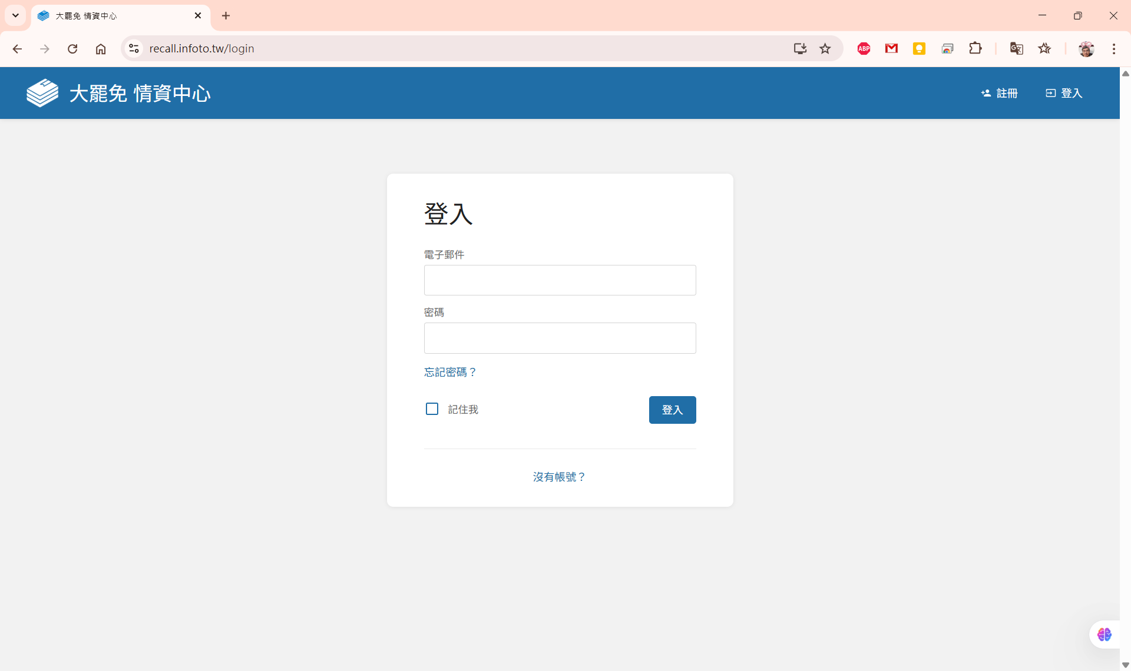The height and width of the screenshot is (671, 1131).
Task: Toggle the 記住我 remember me checkbox
Action: (x=432, y=409)
